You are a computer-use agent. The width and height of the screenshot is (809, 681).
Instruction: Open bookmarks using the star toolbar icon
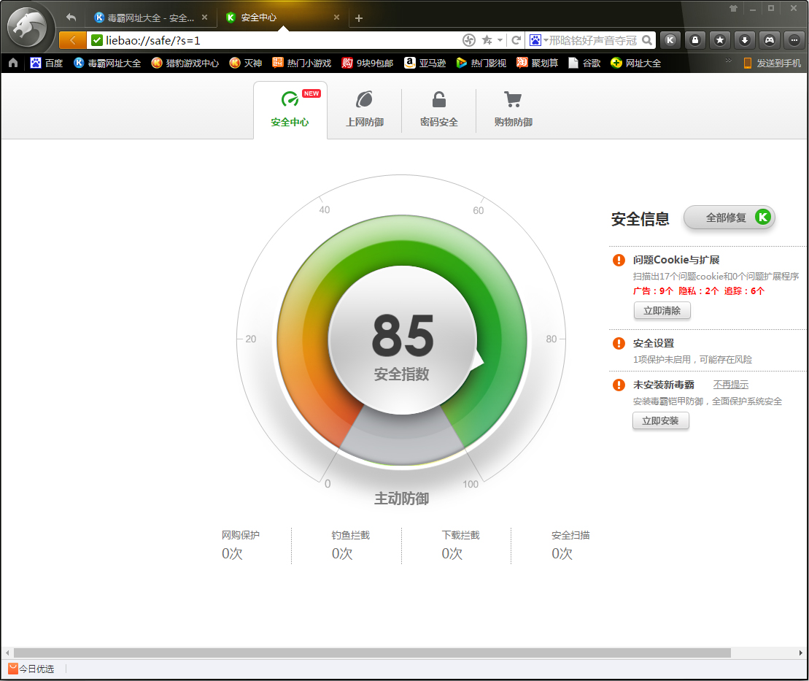tap(720, 40)
